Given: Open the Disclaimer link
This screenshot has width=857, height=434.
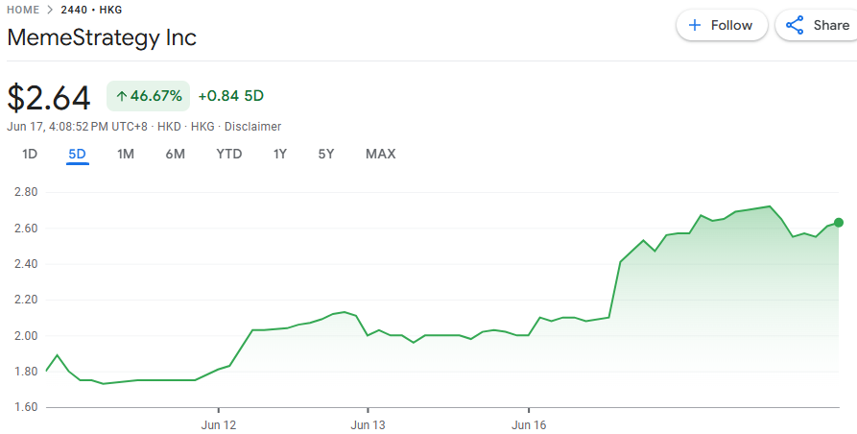Looking at the screenshot, I should (x=253, y=127).
